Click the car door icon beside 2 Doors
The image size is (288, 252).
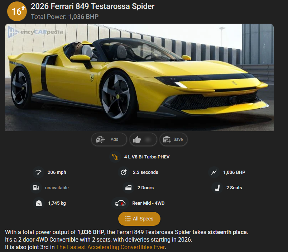128,188
